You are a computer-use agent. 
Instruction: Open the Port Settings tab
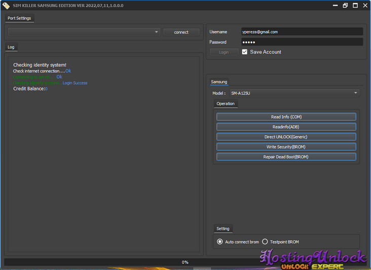(19, 18)
